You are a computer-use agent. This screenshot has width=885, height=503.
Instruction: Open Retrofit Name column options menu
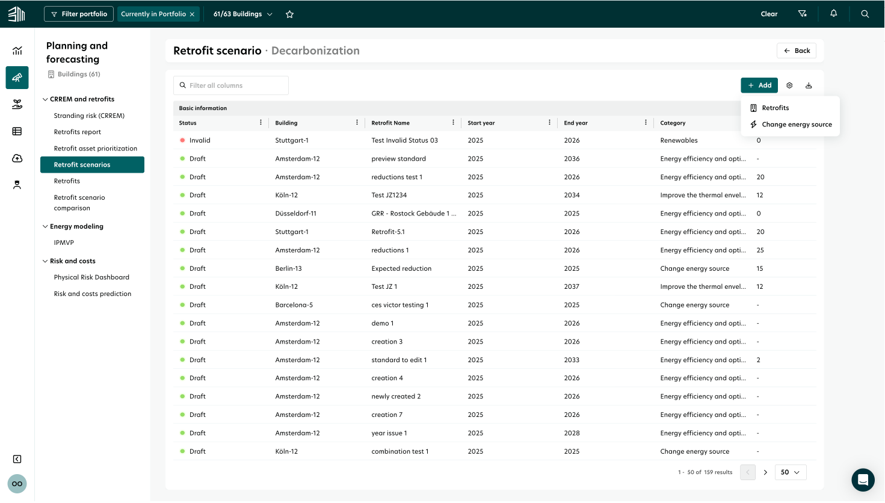(x=453, y=122)
